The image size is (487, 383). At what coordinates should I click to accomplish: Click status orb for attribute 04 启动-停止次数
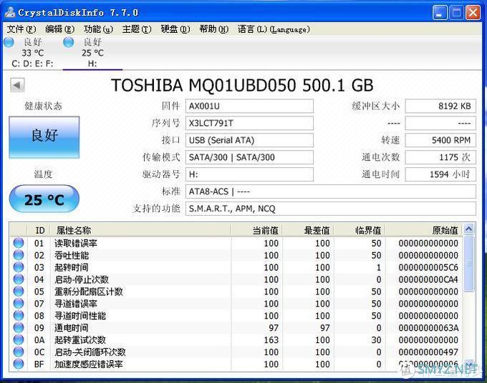tap(19, 279)
